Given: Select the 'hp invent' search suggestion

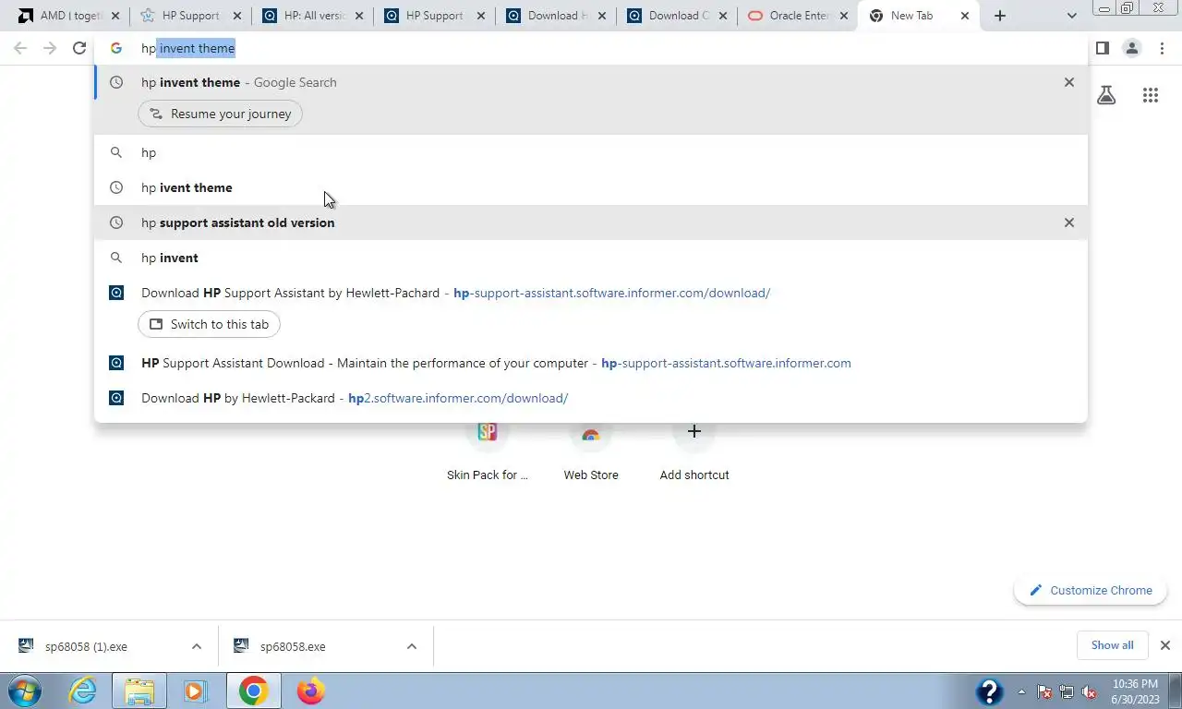Looking at the screenshot, I should (x=591, y=258).
